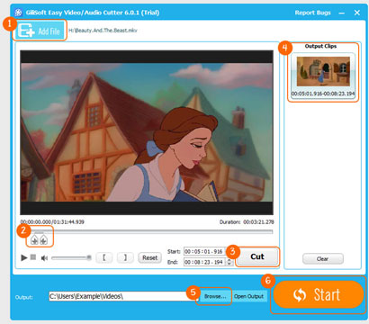
Task: Click the End time field
Action: coord(205,262)
